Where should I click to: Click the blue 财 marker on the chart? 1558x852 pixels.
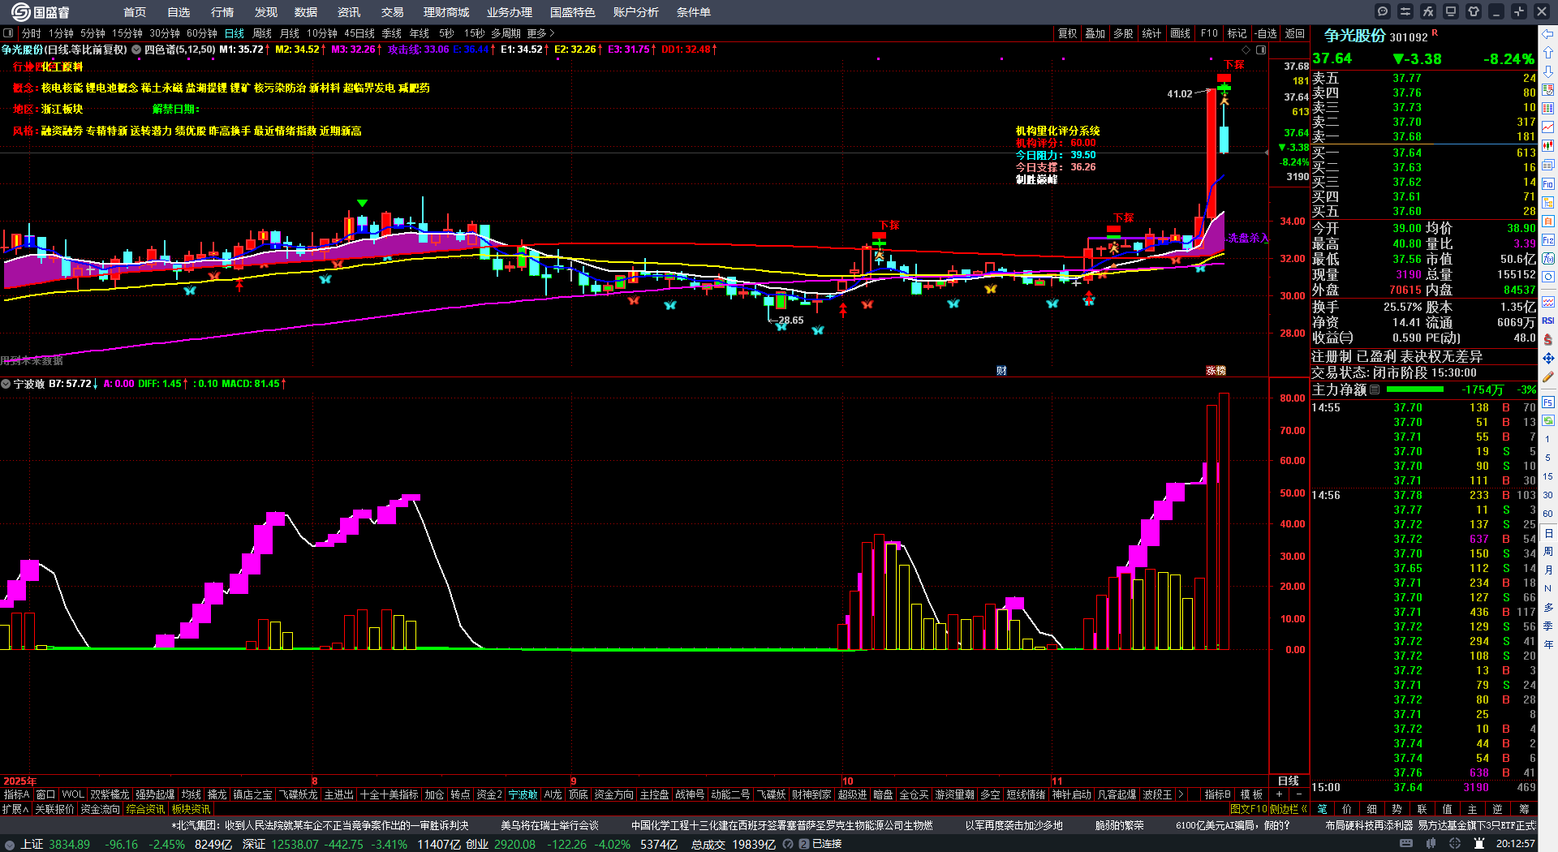coord(1001,371)
